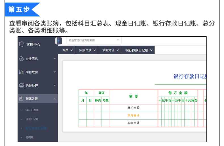Click the 账簿处理 clipboard icon

21,99
